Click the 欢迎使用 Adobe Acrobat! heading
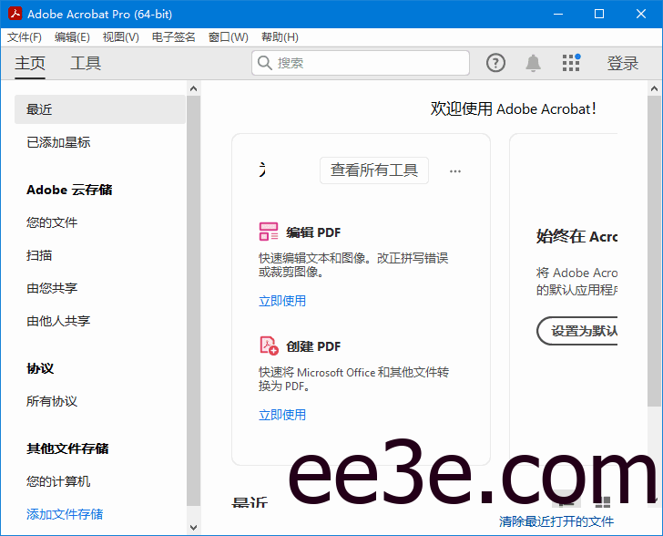 pyautogui.click(x=514, y=108)
